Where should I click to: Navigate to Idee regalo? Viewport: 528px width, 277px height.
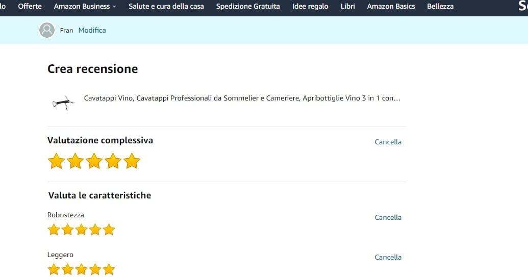click(310, 7)
